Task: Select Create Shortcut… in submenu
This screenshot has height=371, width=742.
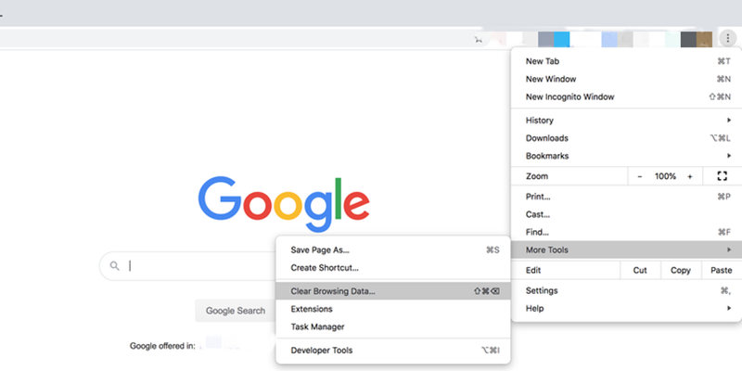Action: [392, 268]
